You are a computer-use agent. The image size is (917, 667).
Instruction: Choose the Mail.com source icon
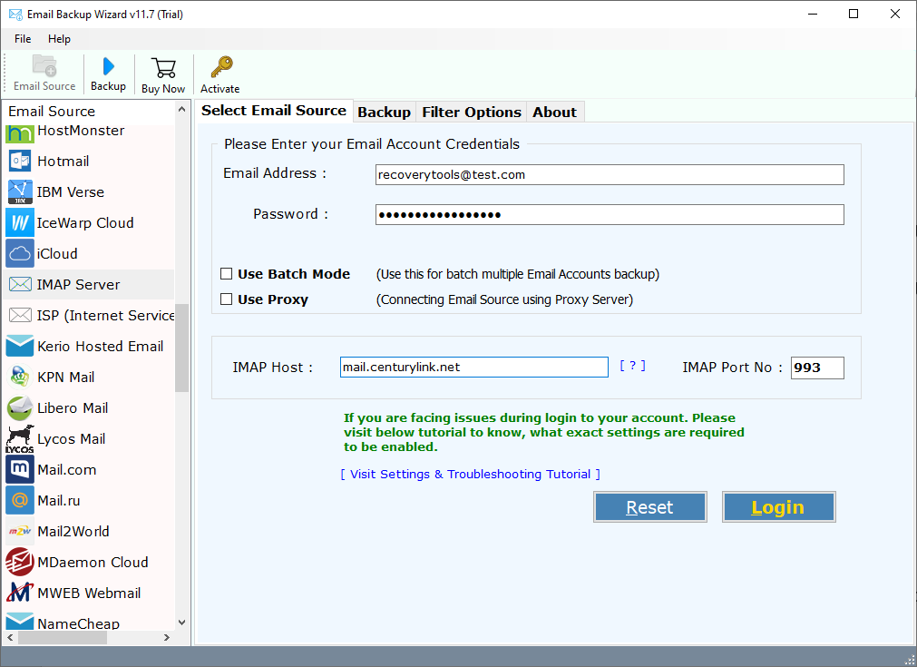(x=20, y=470)
